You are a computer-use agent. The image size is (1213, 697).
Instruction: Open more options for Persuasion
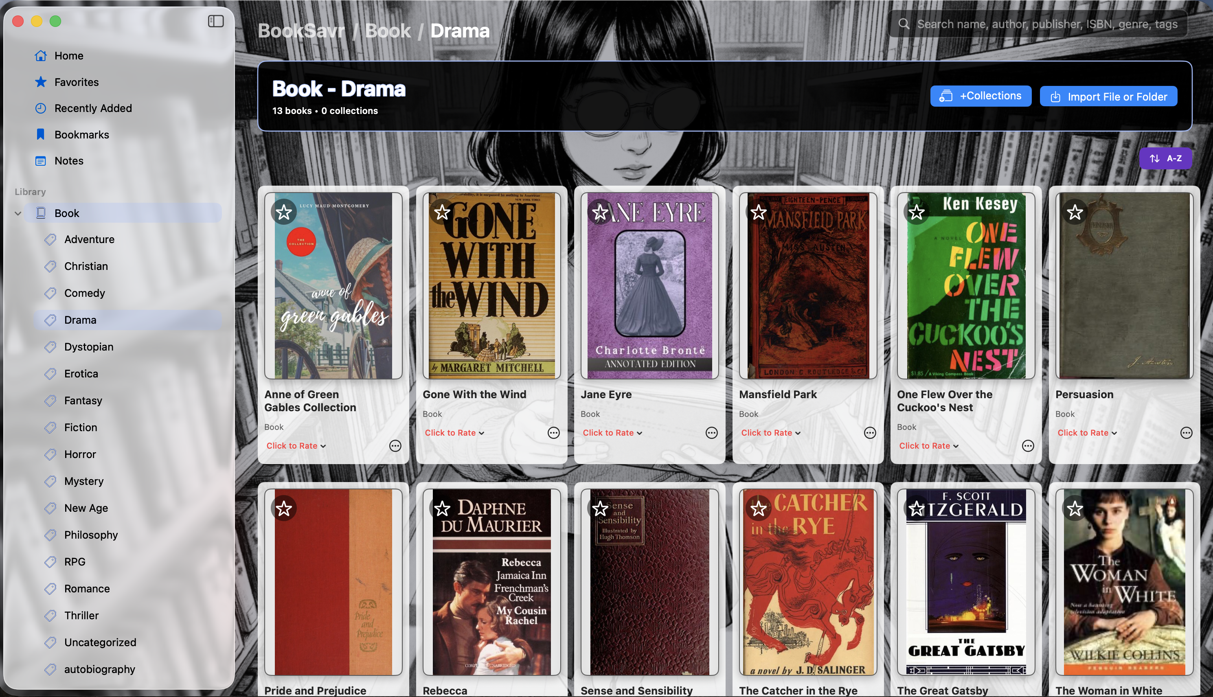(1186, 433)
